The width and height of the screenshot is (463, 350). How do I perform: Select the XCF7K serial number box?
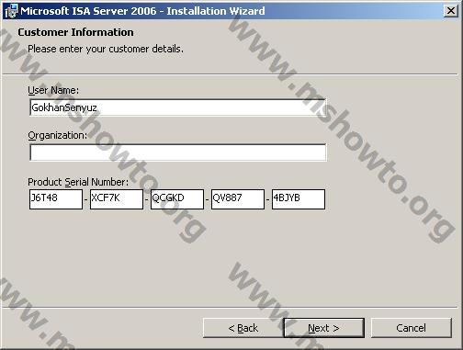click(x=117, y=199)
